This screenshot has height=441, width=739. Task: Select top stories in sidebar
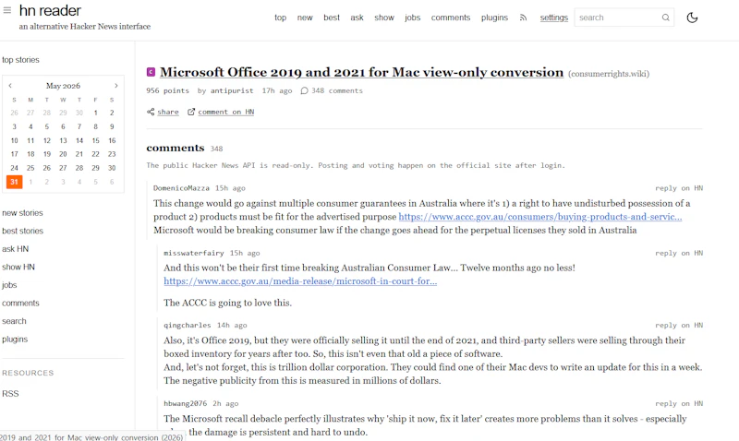[x=20, y=60]
